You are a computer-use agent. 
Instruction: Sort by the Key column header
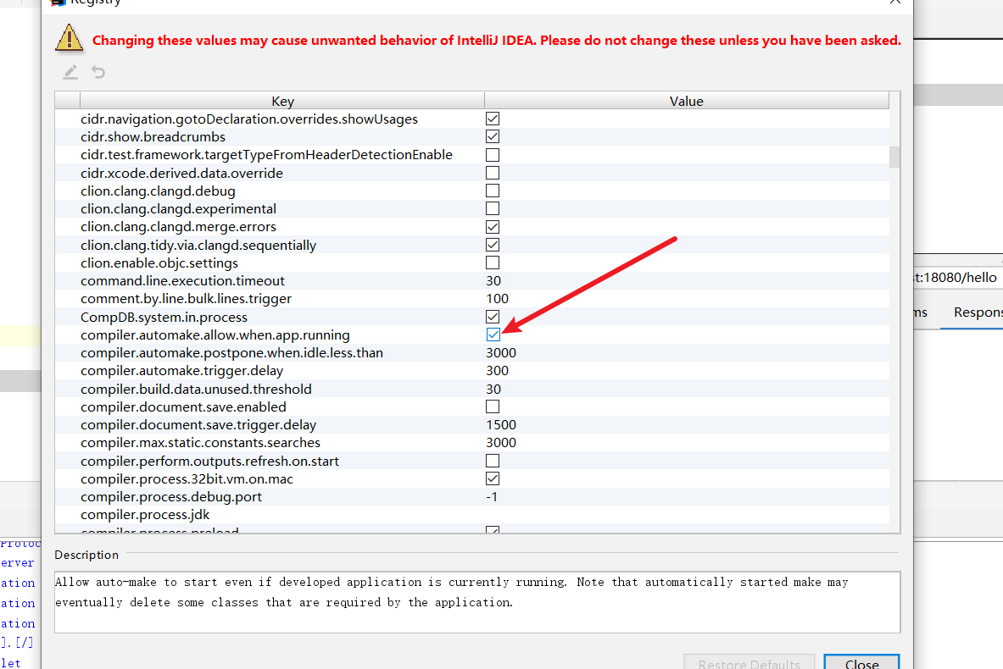tap(282, 101)
